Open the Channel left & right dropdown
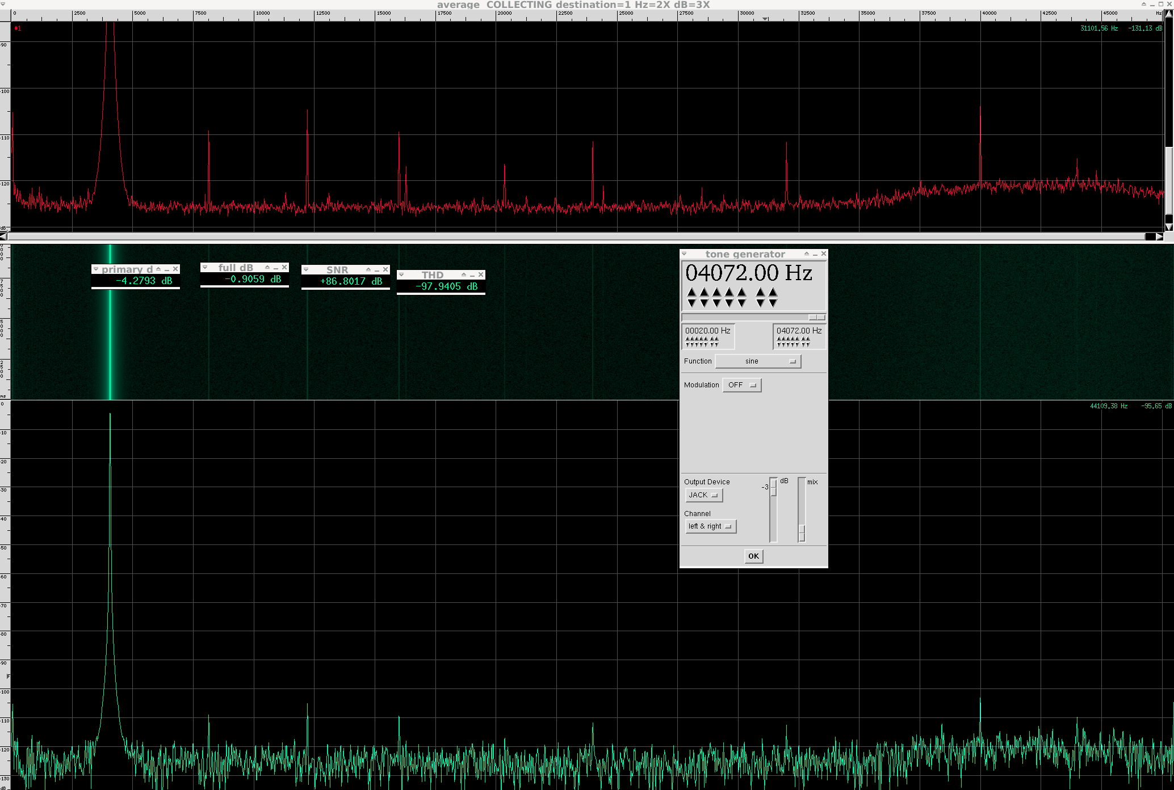This screenshot has width=1174, height=790. pyautogui.click(x=710, y=526)
